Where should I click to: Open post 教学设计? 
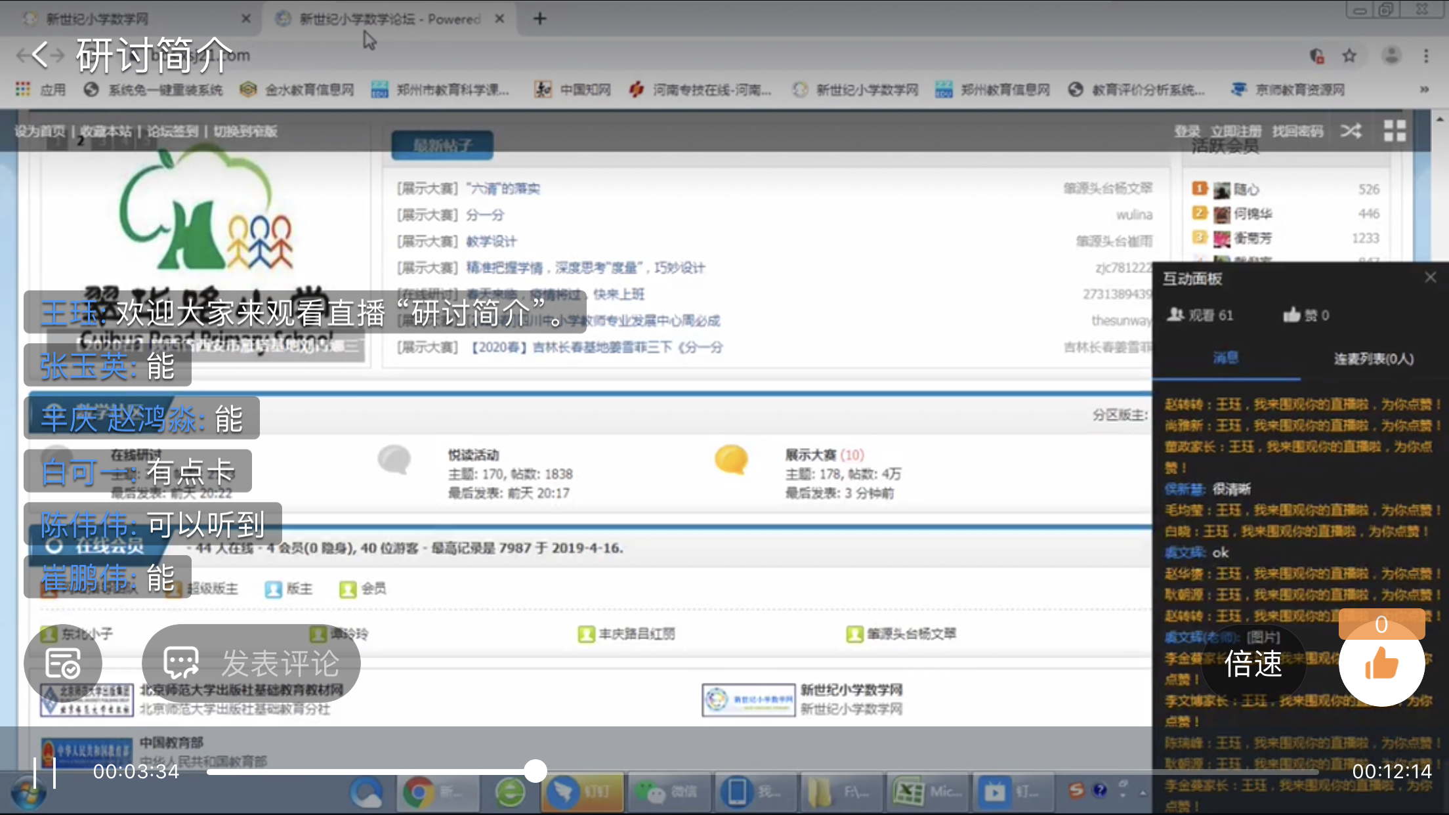[x=492, y=241]
